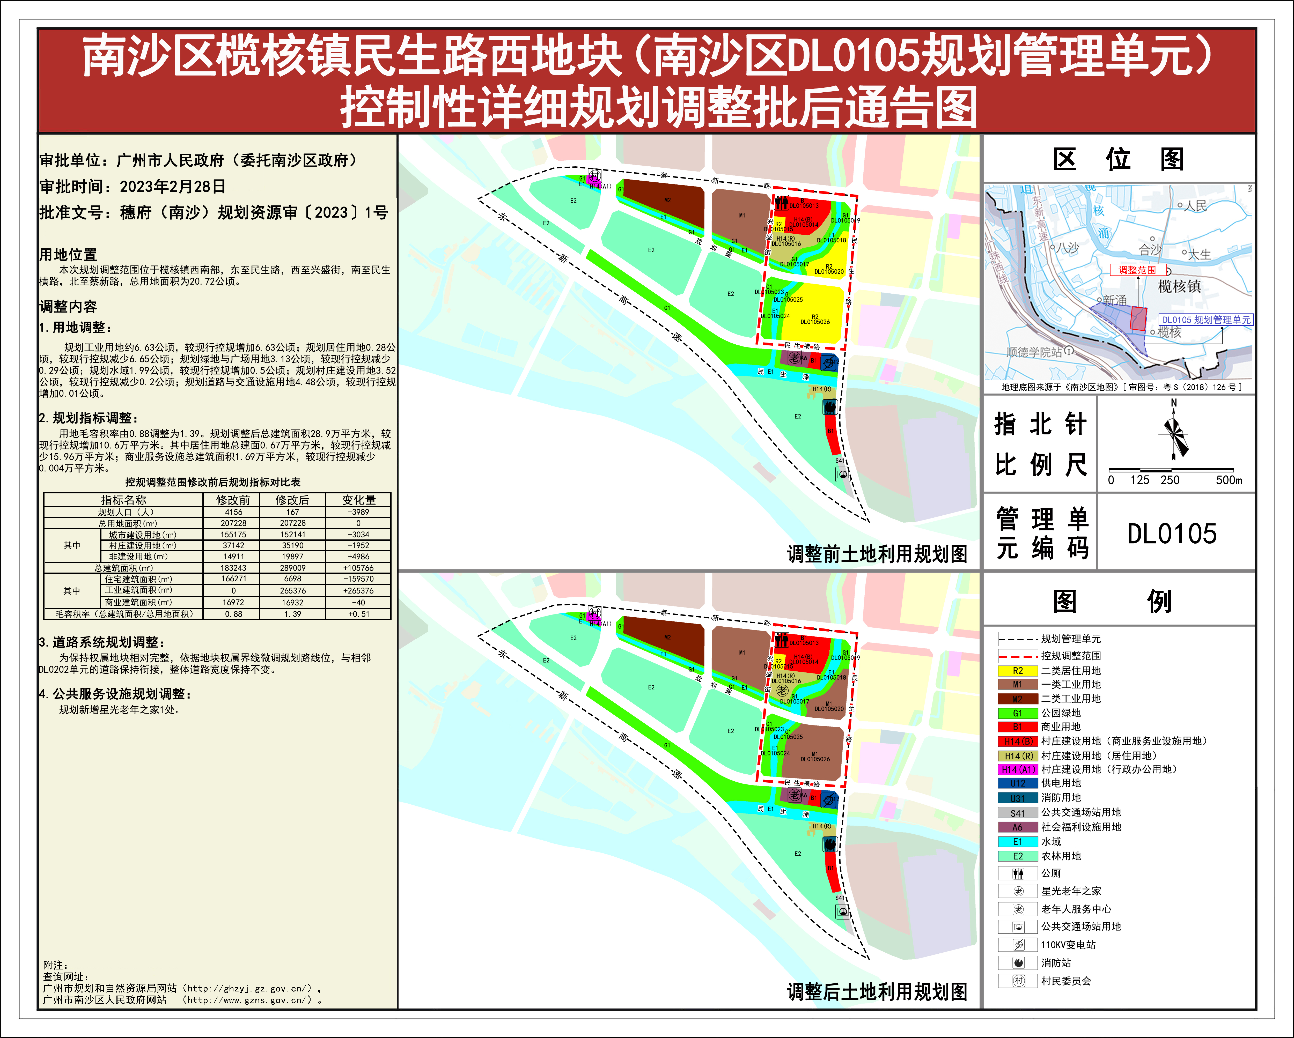Image resolution: width=1294 pixels, height=1038 pixels.
Task: Click the location map thumbnail
Action: 1119,281
